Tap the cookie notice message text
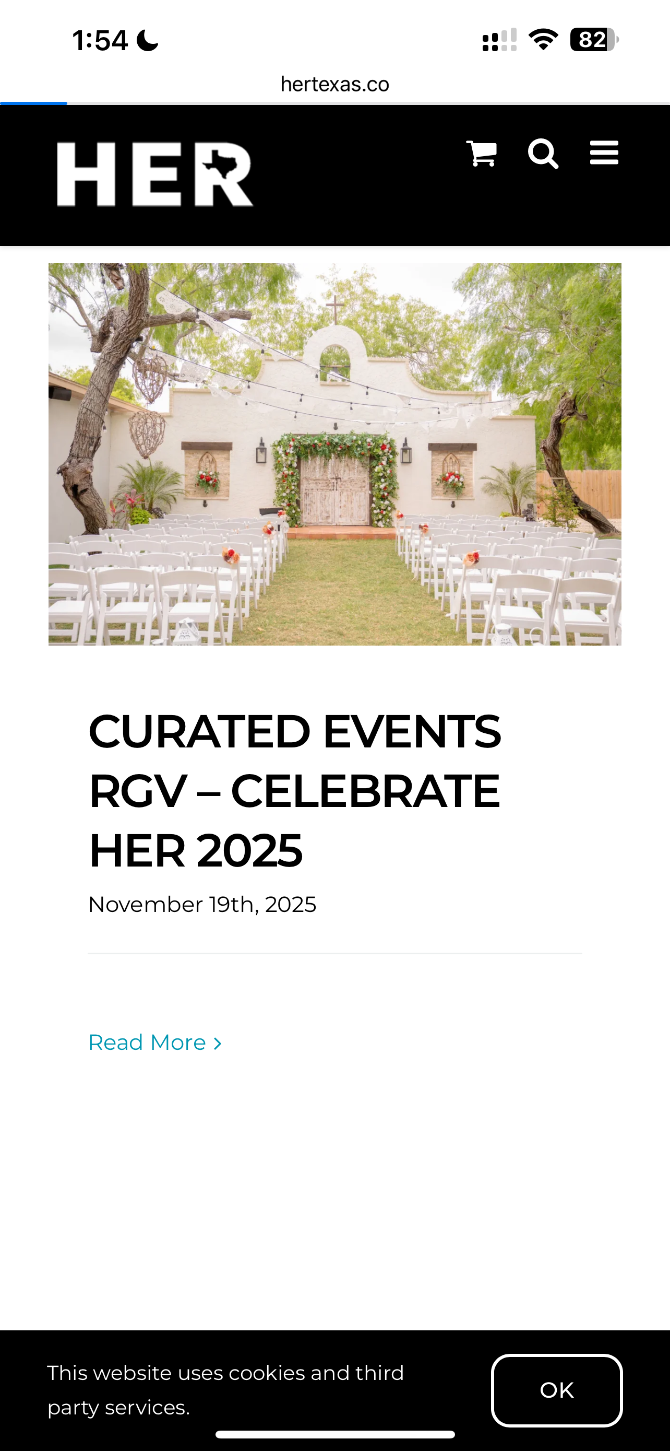 pyautogui.click(x=225, y=1389)
